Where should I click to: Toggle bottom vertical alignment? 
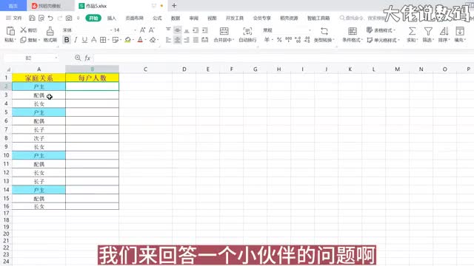point(187,30)
